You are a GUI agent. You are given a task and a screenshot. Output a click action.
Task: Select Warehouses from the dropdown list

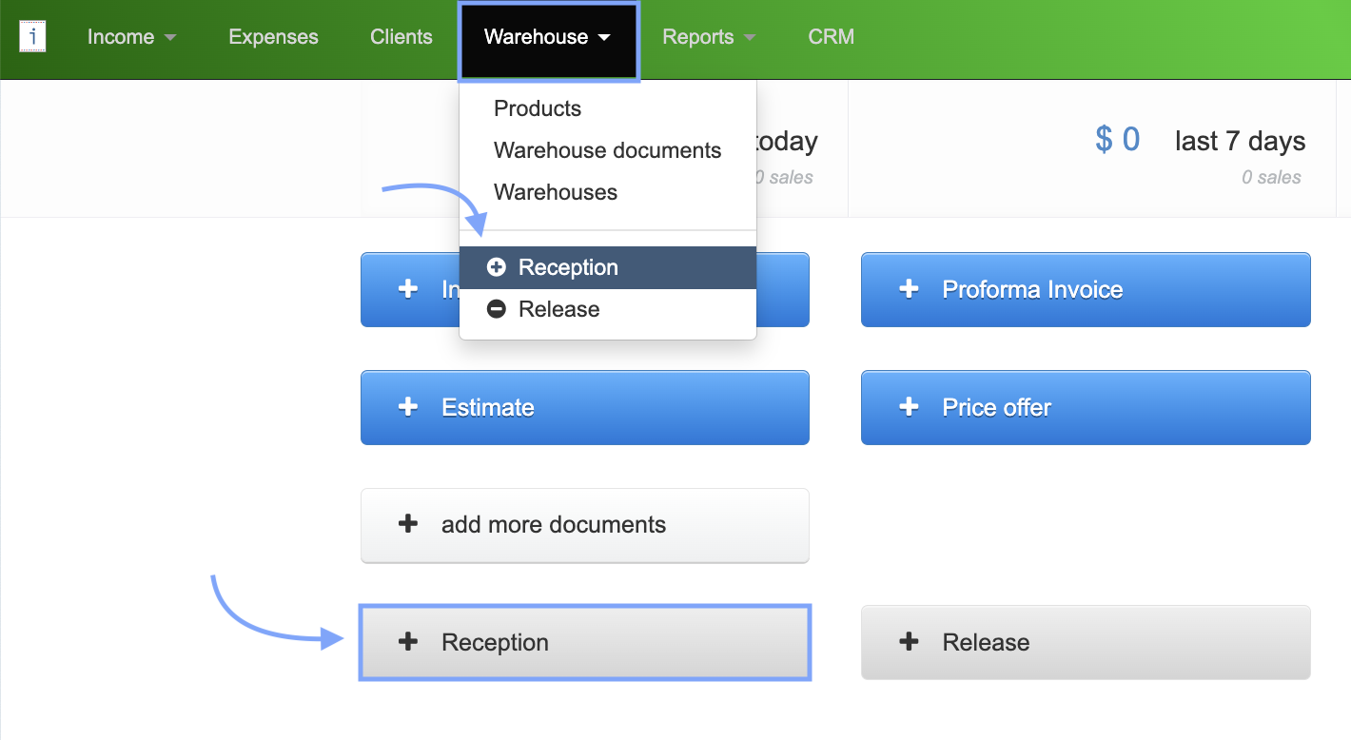pyautogui.click(x=556, y=192)
